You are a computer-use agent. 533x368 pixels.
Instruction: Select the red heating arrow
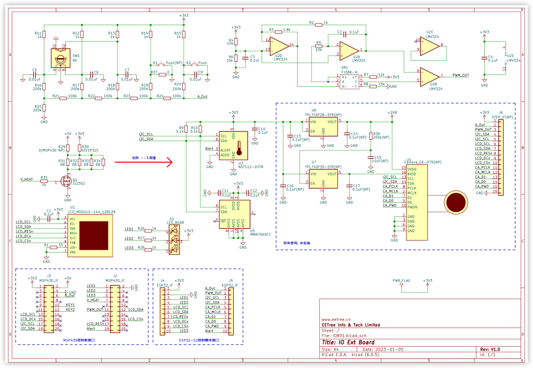(x=144, y=162)
